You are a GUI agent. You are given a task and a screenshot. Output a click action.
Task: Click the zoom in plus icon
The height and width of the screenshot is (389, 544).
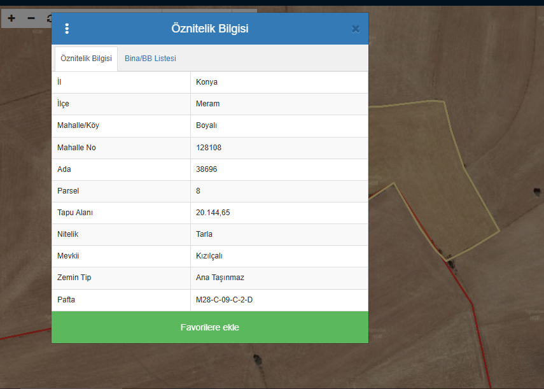click(11, 18)
